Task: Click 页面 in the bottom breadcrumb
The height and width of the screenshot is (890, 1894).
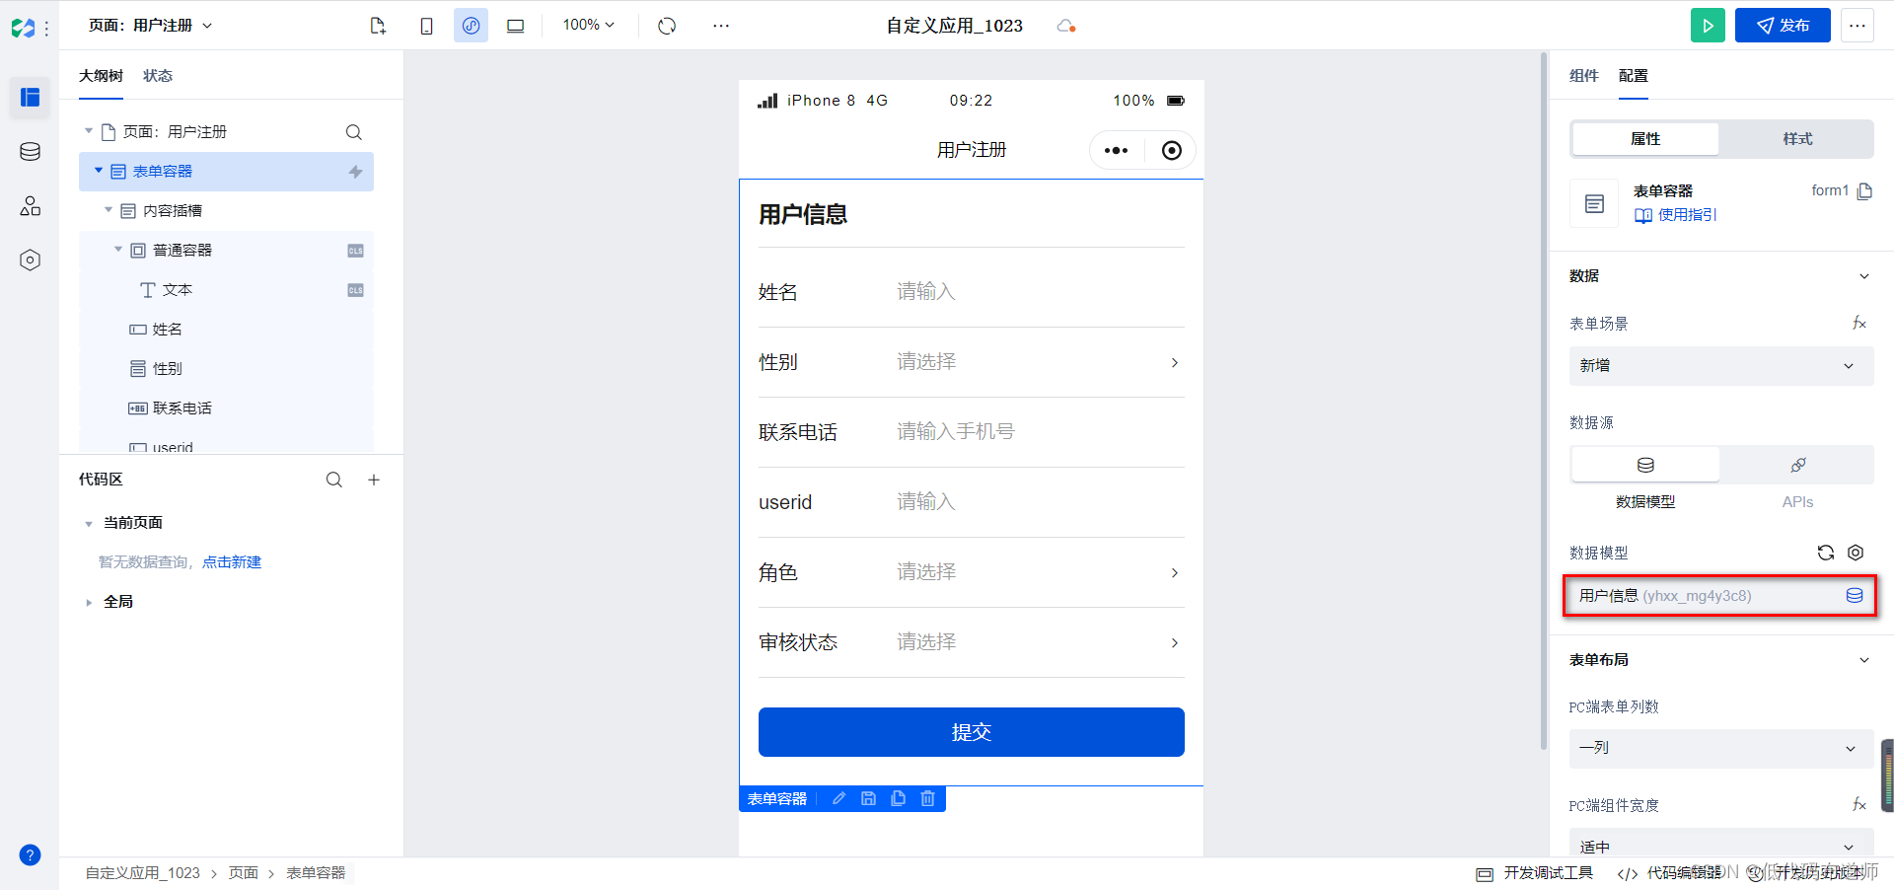Action: [244, 873]
